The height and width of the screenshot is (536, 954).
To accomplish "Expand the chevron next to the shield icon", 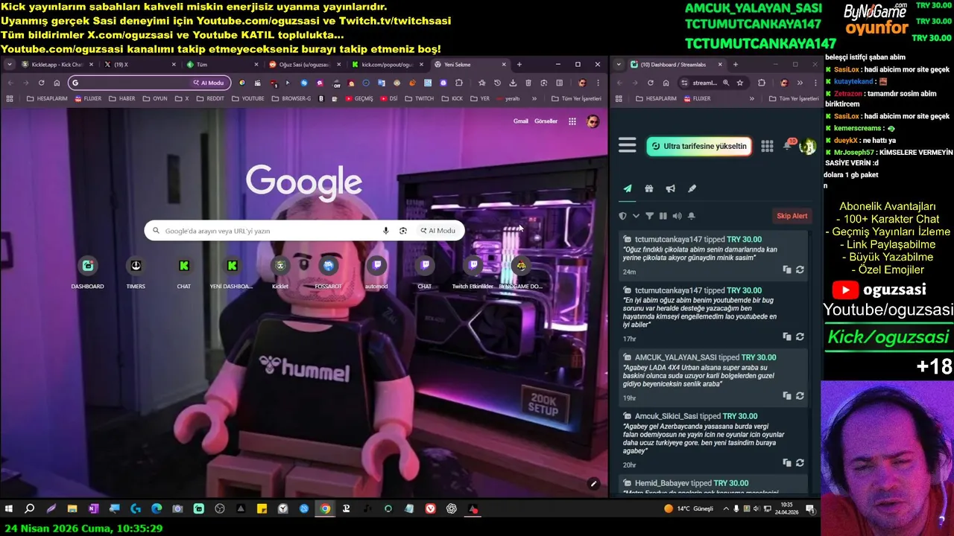I will tap(636, 216).
